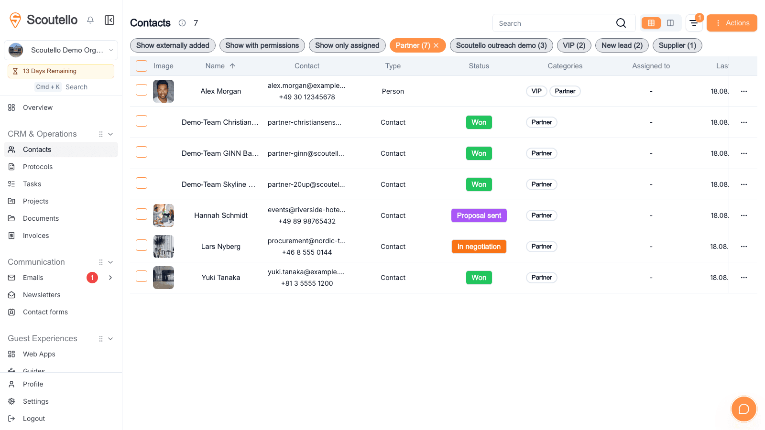Image resolution: width=765 pixels, height=430 pixels.
Task: Expand the Emails submenu arrow
Action: (110, 278)
